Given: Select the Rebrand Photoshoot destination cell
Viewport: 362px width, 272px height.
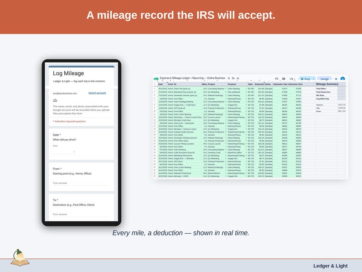Looking at the screenshot, I should click(x=187, y=173).
